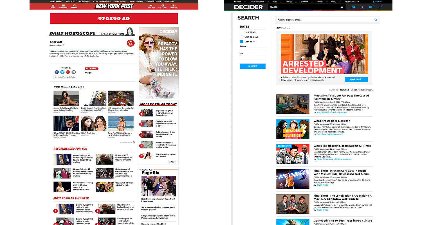Click the Follow plus icon
Screen dimensions: 422x225
(151, 6)
